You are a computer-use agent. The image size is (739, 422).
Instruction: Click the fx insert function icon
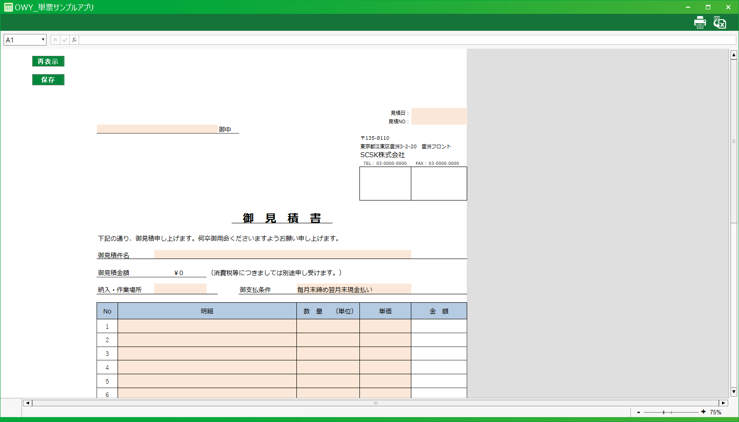coord(74,40)
